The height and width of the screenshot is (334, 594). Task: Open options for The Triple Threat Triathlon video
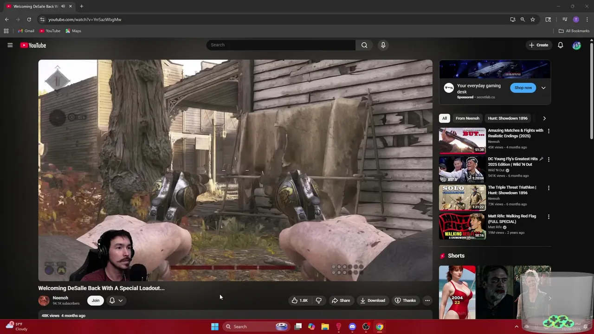pyautogui.click(x=549, y=188)
